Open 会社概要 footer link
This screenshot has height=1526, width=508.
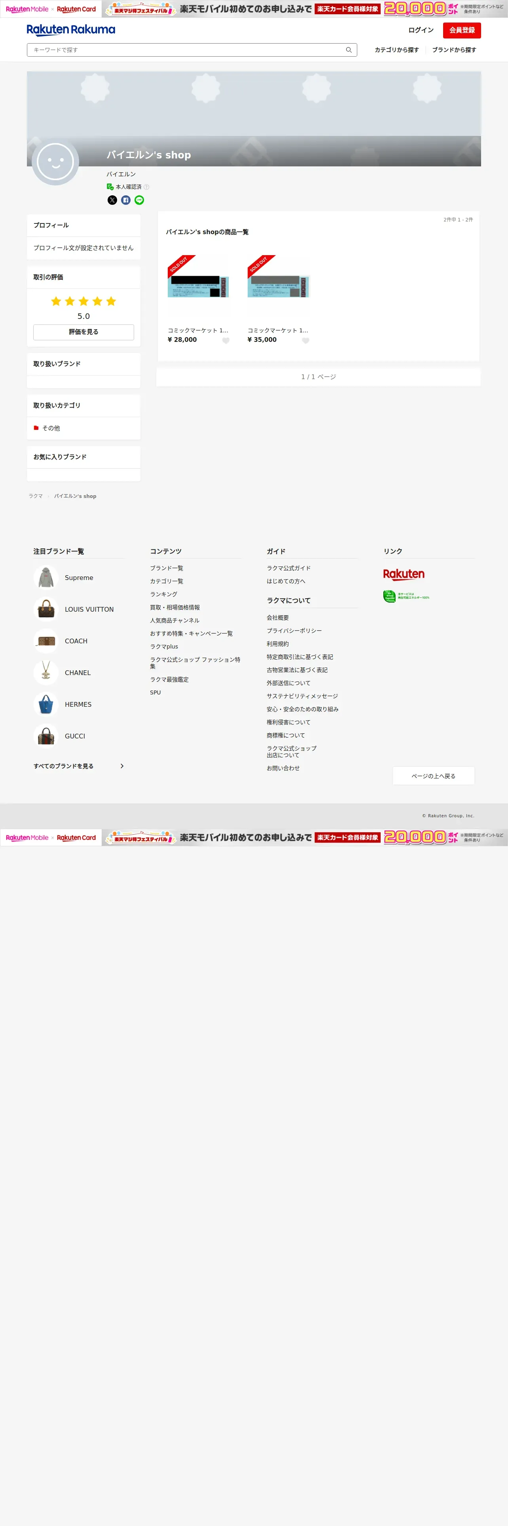(x=278, y=618)
